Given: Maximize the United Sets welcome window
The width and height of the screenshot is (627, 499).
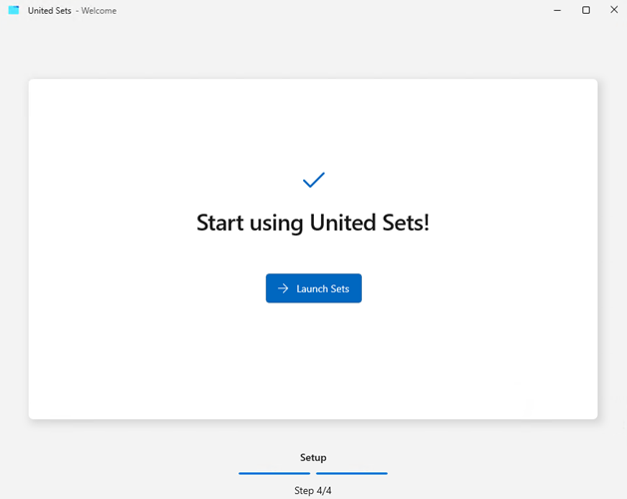Looking at the screenshot, I should pyautogui.click(x=585, y=10).
